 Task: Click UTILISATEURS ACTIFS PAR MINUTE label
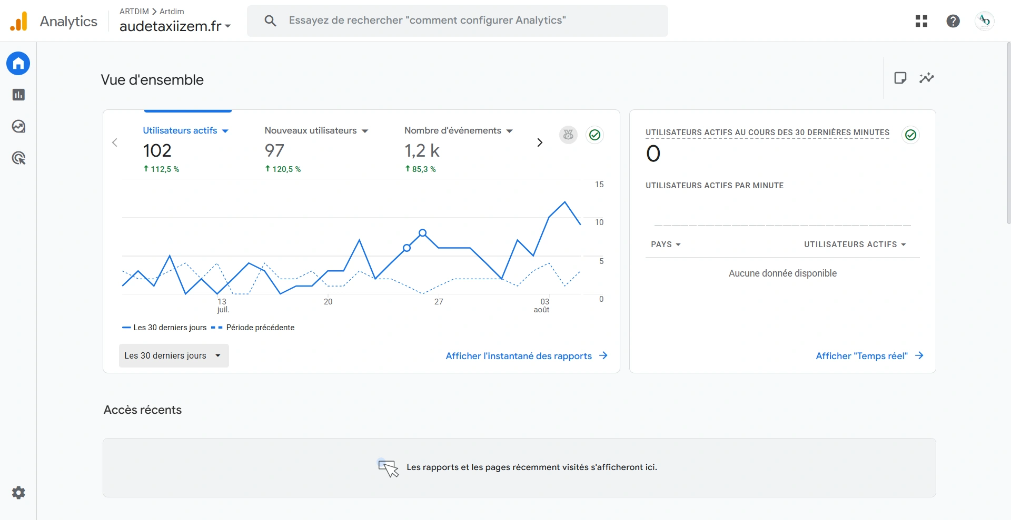[x=715, y=186]
